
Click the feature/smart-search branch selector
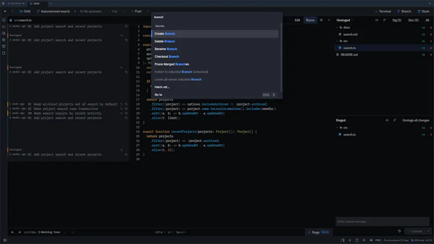pyautogui.click(x=53, y=11)
